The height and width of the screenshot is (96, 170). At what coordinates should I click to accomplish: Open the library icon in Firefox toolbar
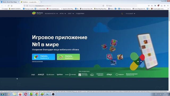point(152,6)
